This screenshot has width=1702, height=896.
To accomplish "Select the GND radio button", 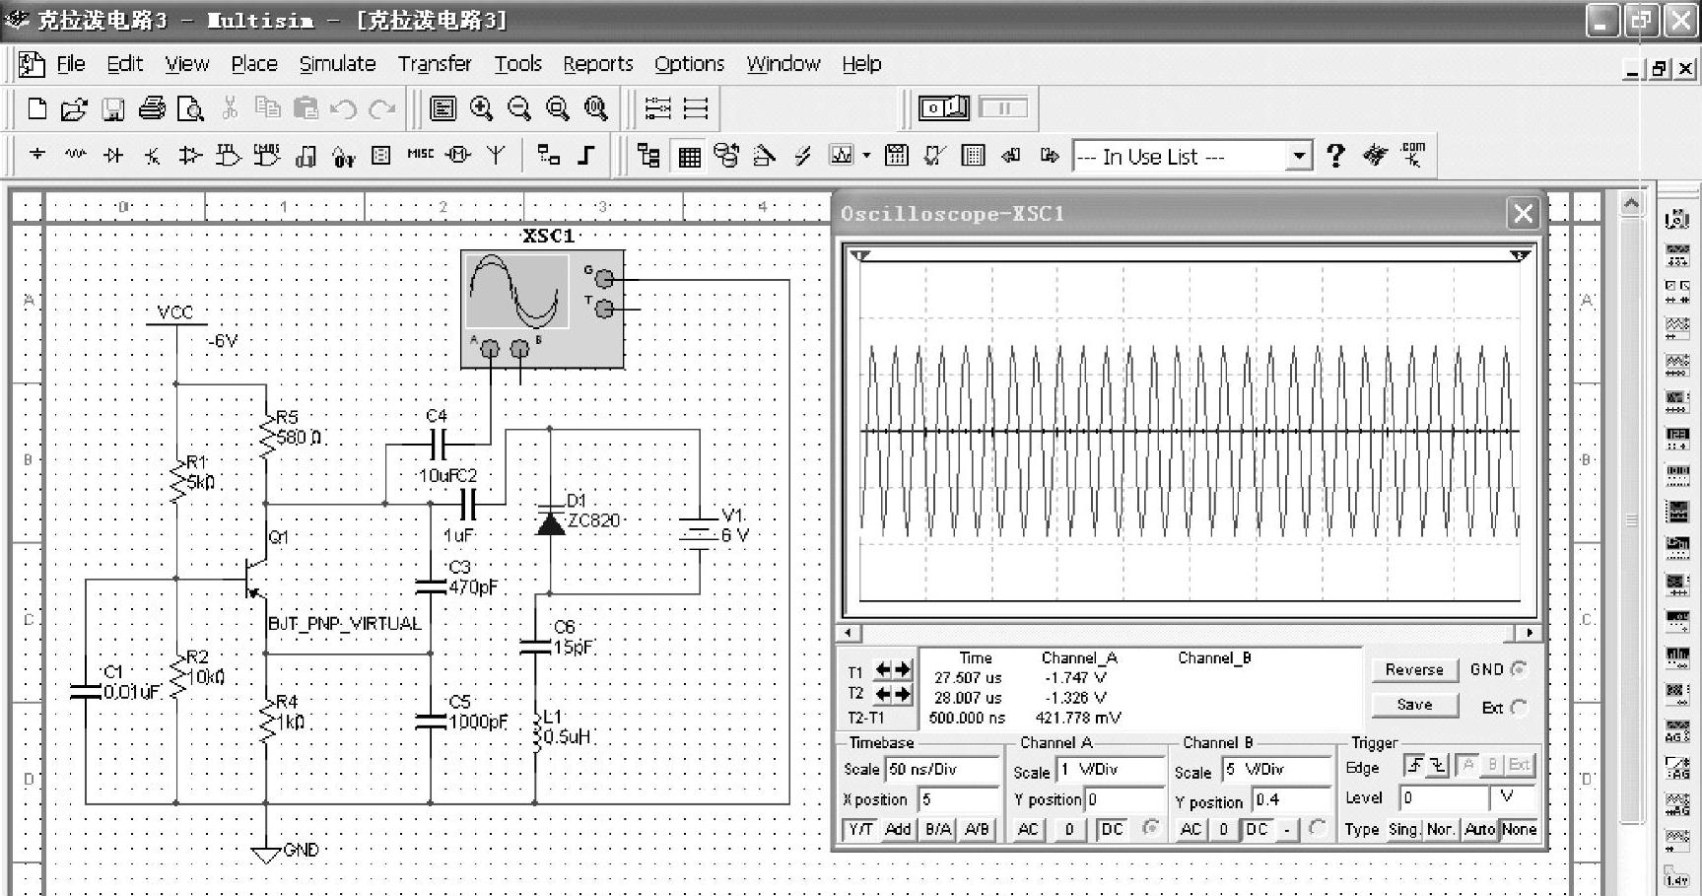I will [1519, 669].
